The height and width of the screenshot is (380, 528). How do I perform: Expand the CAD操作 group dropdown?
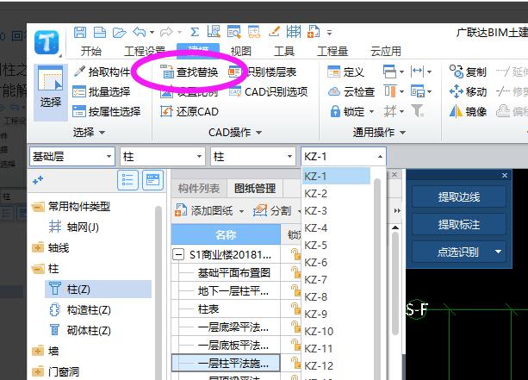258,133
